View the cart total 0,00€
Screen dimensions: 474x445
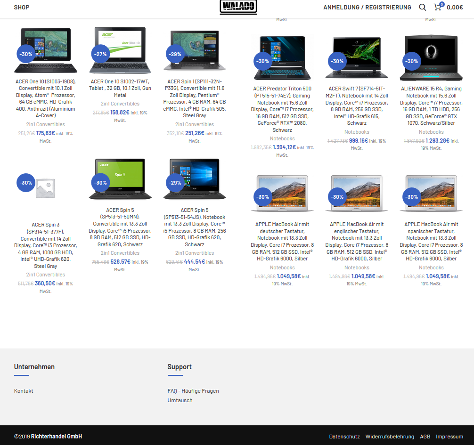point(455,7)
